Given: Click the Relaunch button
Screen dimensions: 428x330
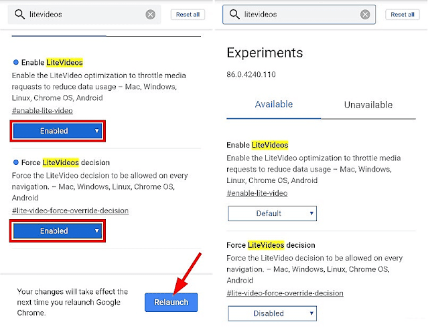Looking at the screenshot, I should point(171,302).
